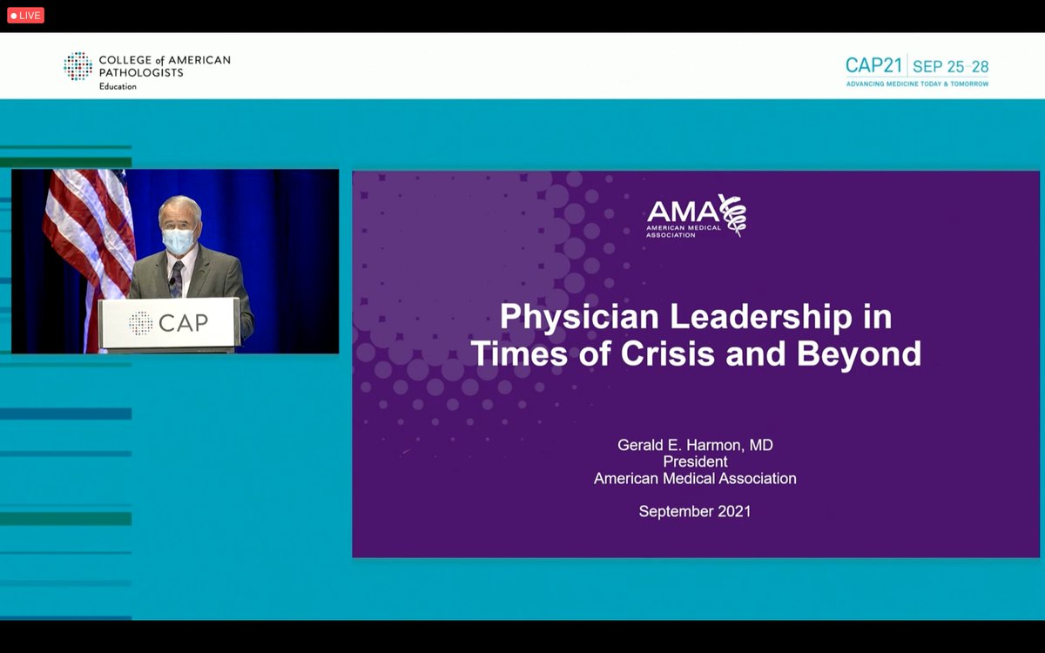Click the CAP21 Sep 25-28 event banner
Image resolution: width=1045 pixels, height=653 pixels.
click(x=917, y=71)
